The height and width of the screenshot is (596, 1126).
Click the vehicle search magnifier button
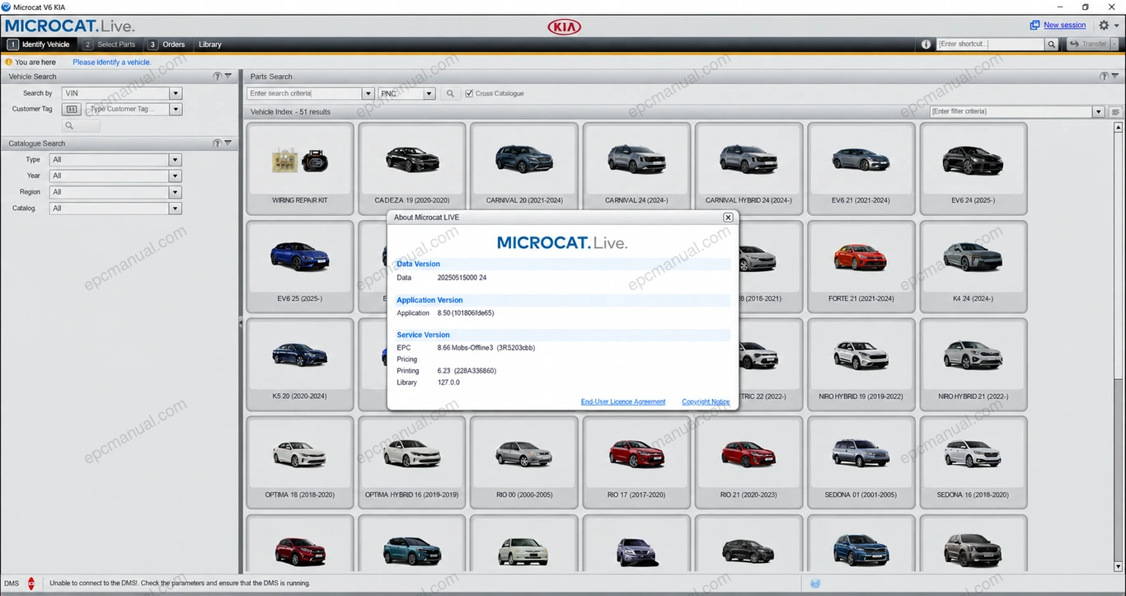coord(81,125)
